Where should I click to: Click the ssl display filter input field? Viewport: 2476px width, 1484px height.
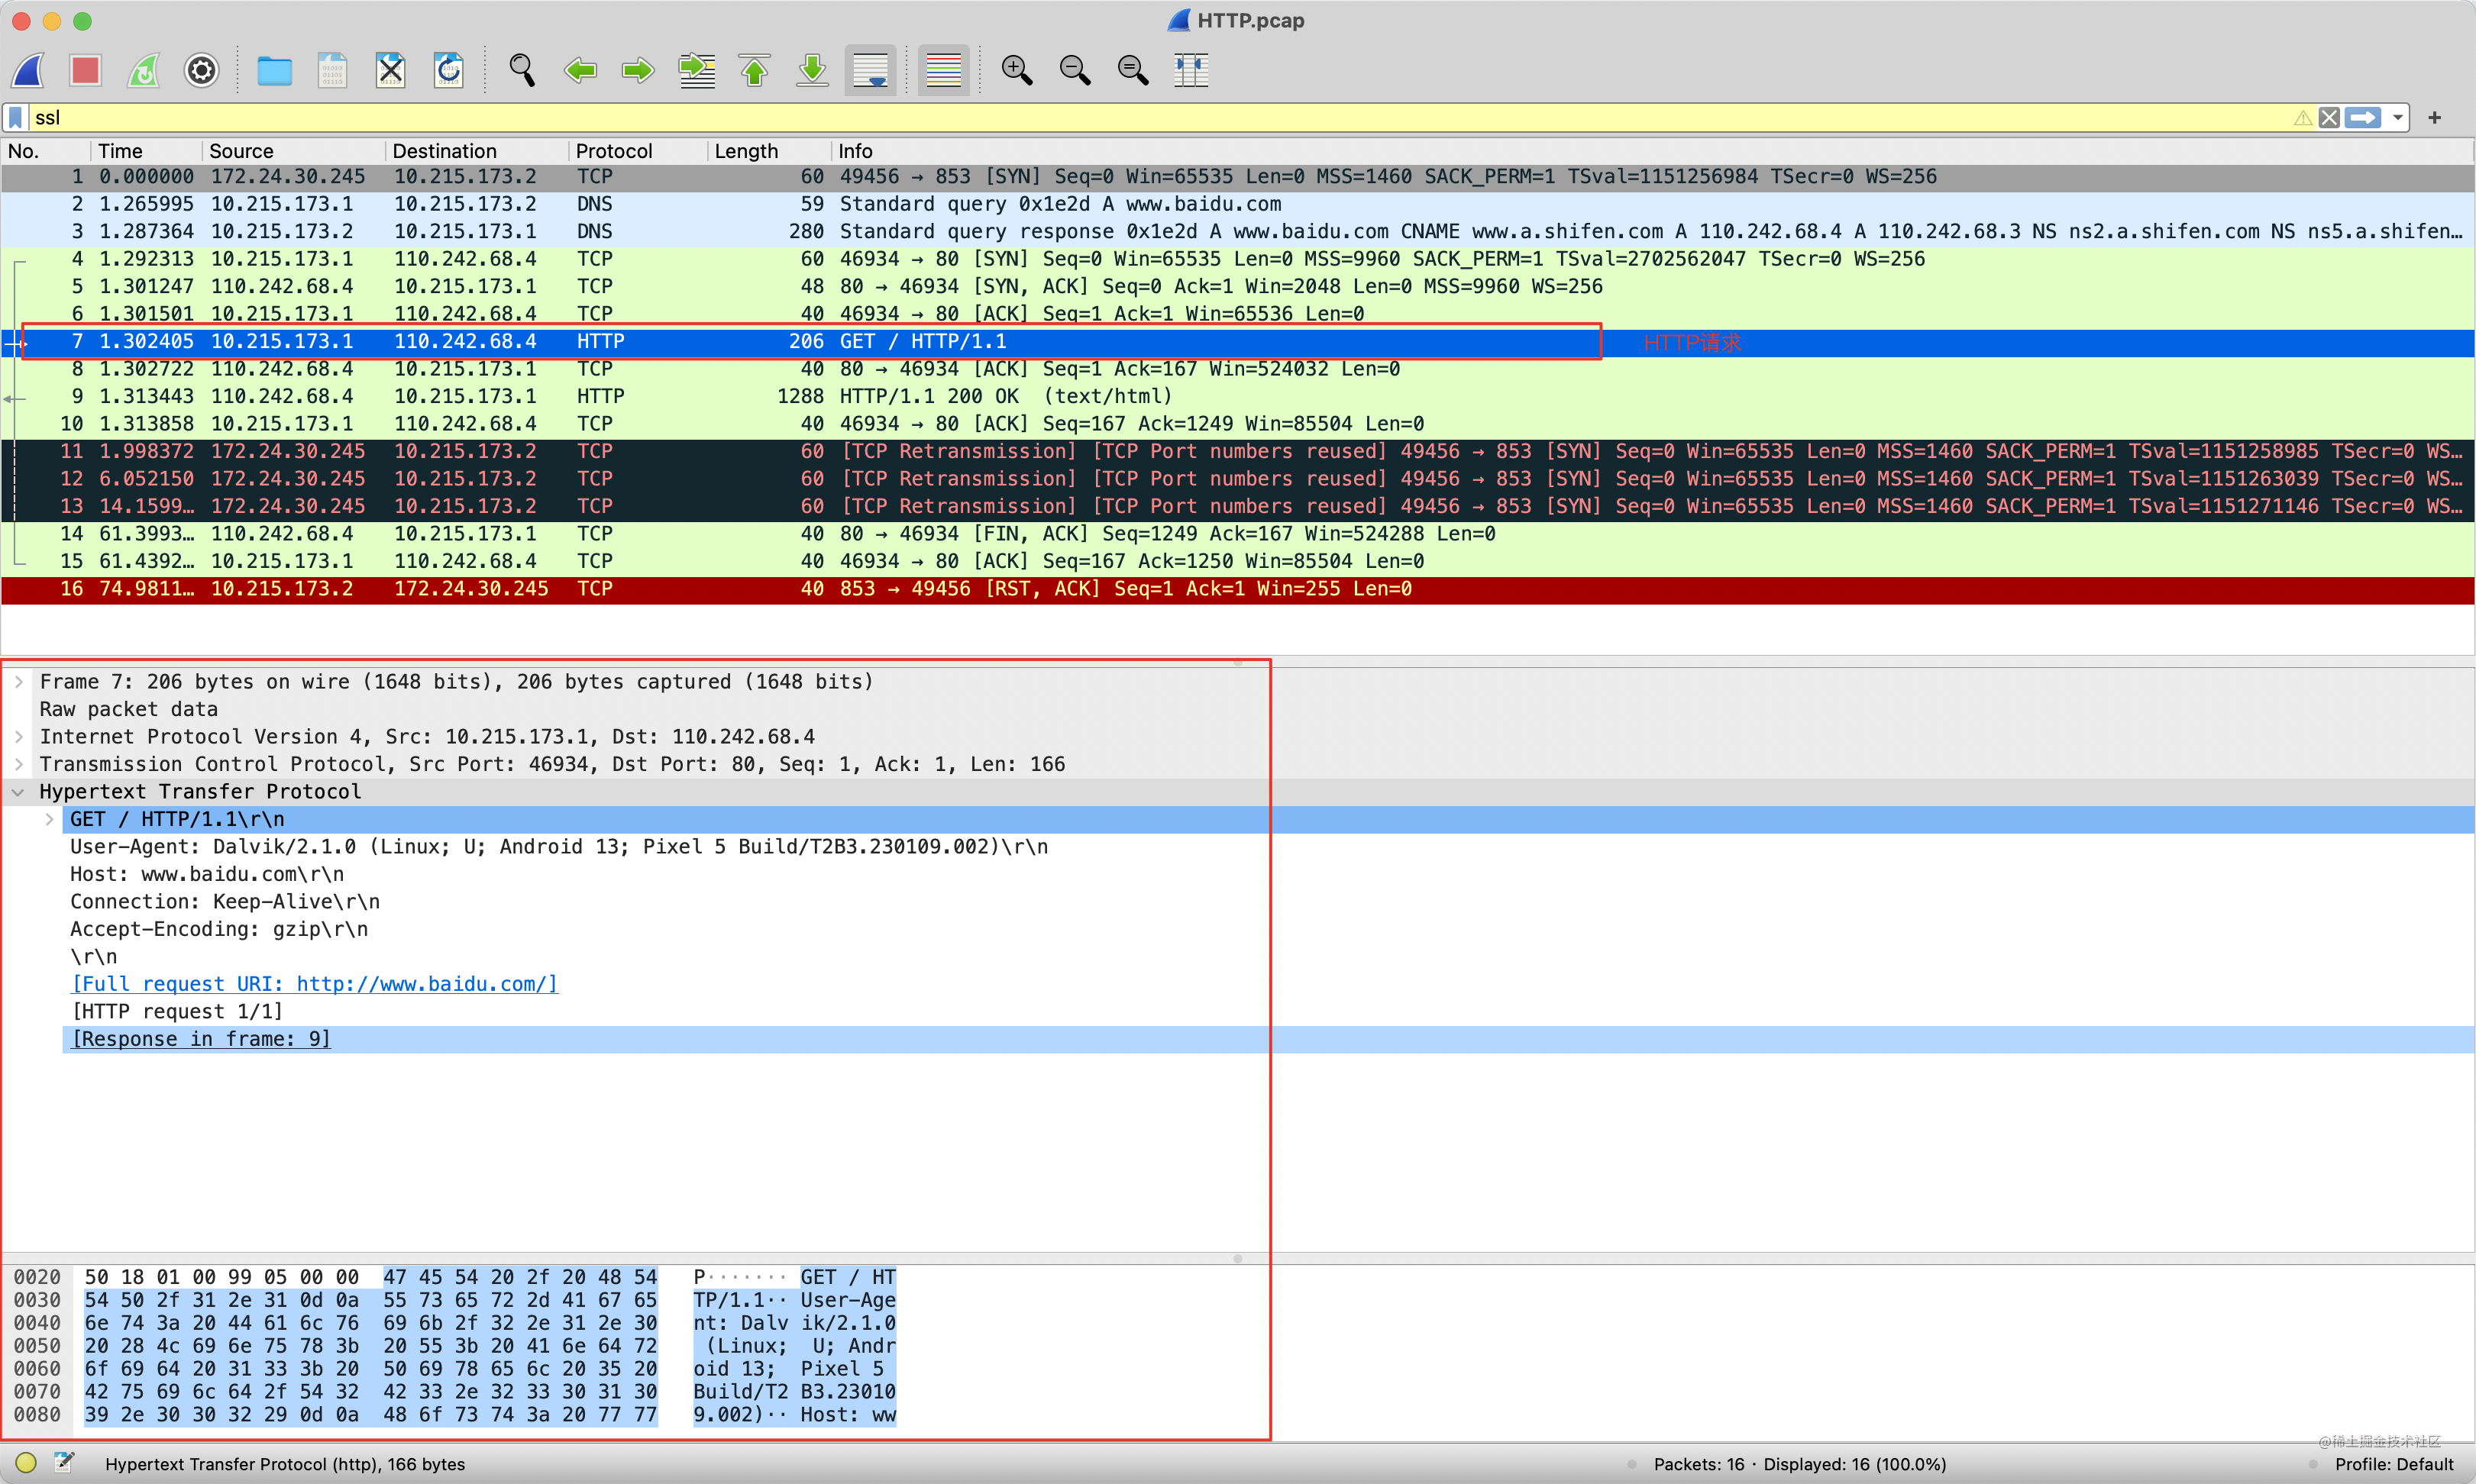(1160, 118)
